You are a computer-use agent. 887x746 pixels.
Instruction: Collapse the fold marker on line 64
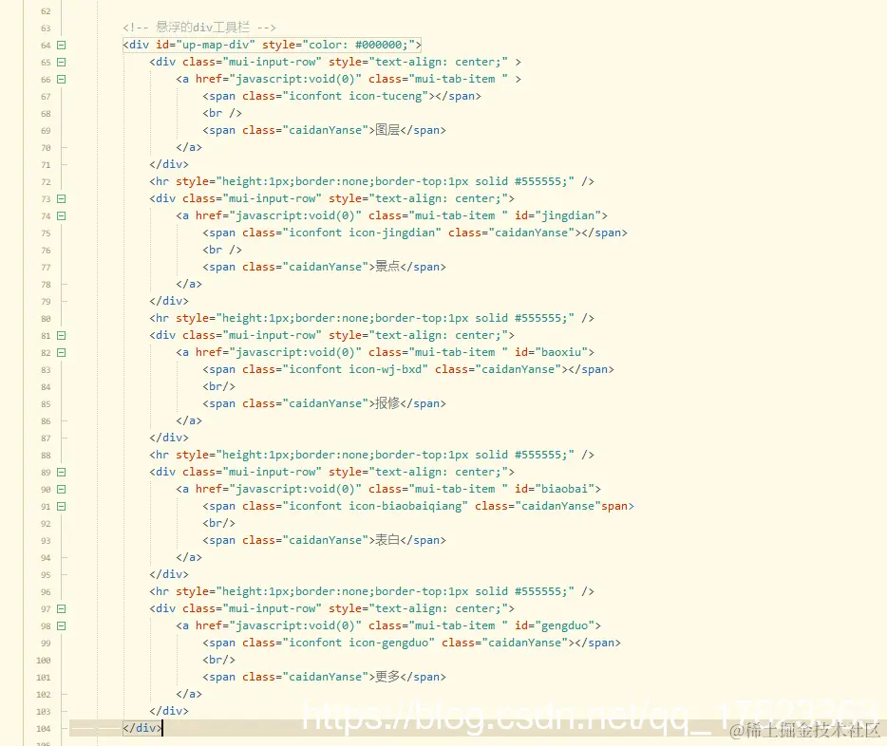coord(62,46)
